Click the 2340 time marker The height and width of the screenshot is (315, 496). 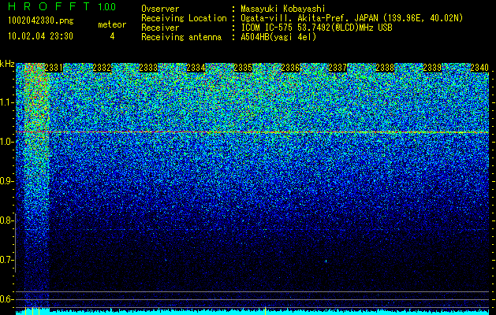(479, 68)
